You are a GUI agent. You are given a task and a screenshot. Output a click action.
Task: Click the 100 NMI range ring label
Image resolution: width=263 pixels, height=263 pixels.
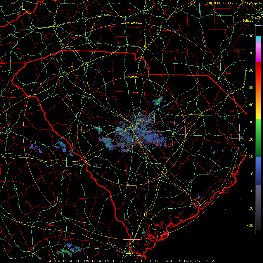[131, 23]
